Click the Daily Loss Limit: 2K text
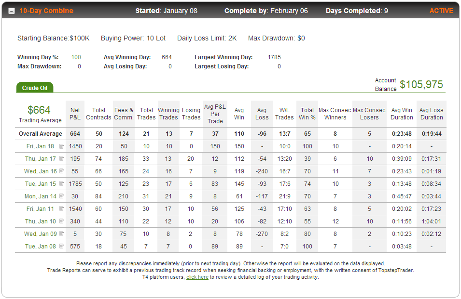461x299 pixels. point(207,39)
